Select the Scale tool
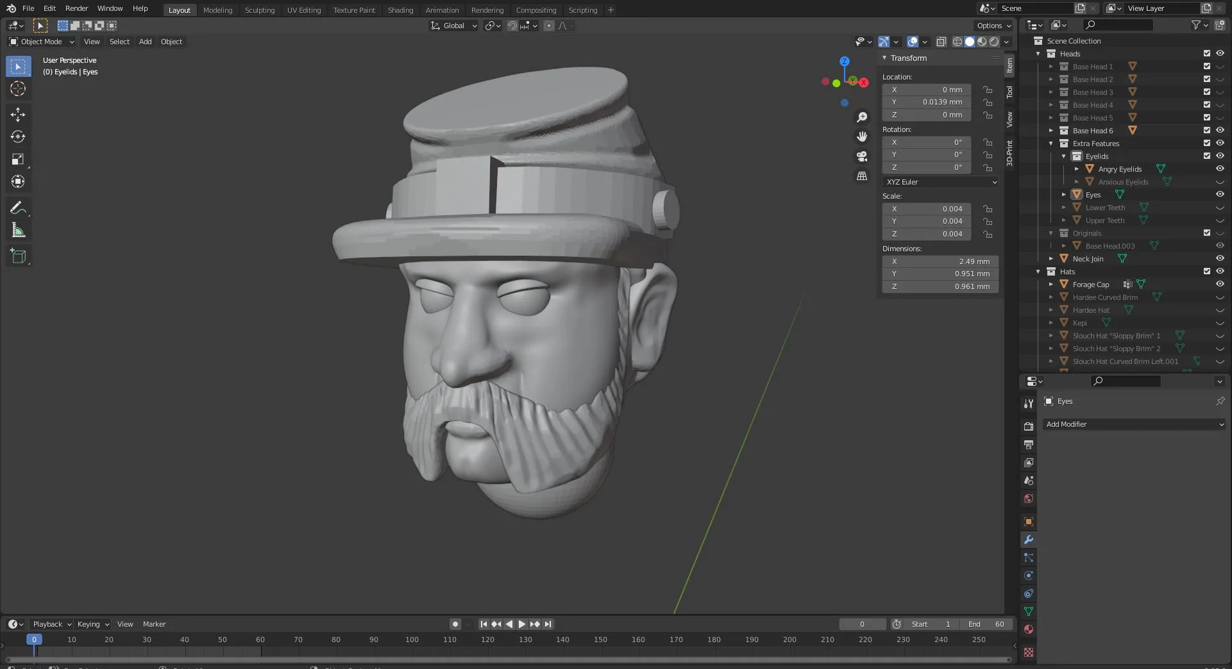This screenshot has height=669, width=1232. (18, 160)
